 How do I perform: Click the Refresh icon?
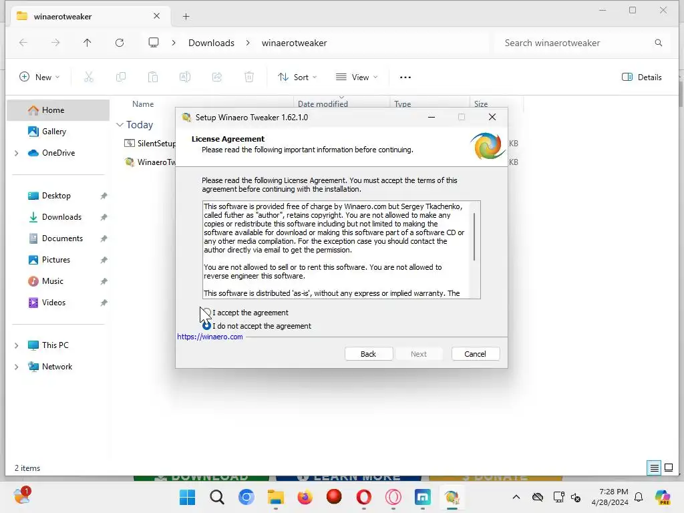120,42
